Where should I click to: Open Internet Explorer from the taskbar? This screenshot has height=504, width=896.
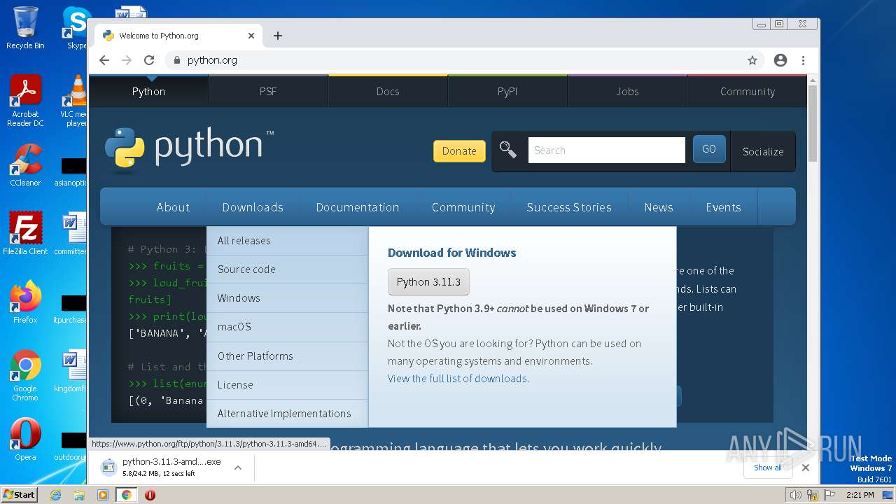pos(56,495)
